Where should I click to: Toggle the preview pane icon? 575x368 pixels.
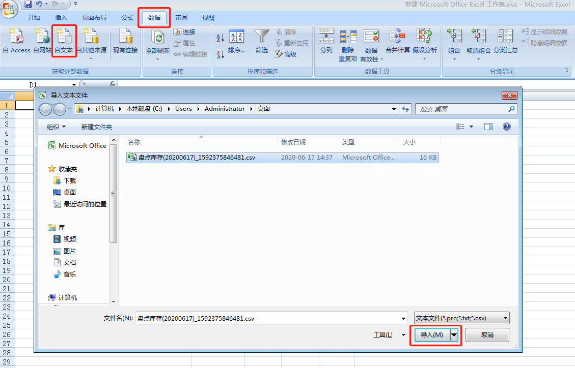488,127
